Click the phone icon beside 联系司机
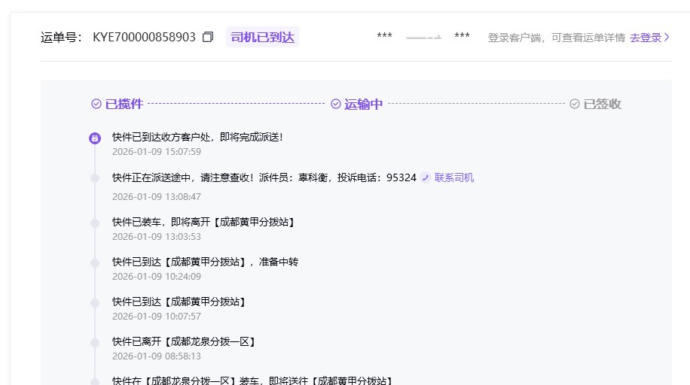This screenshot has height=385, width=690. pyautogui.click(x=426, y=178)
